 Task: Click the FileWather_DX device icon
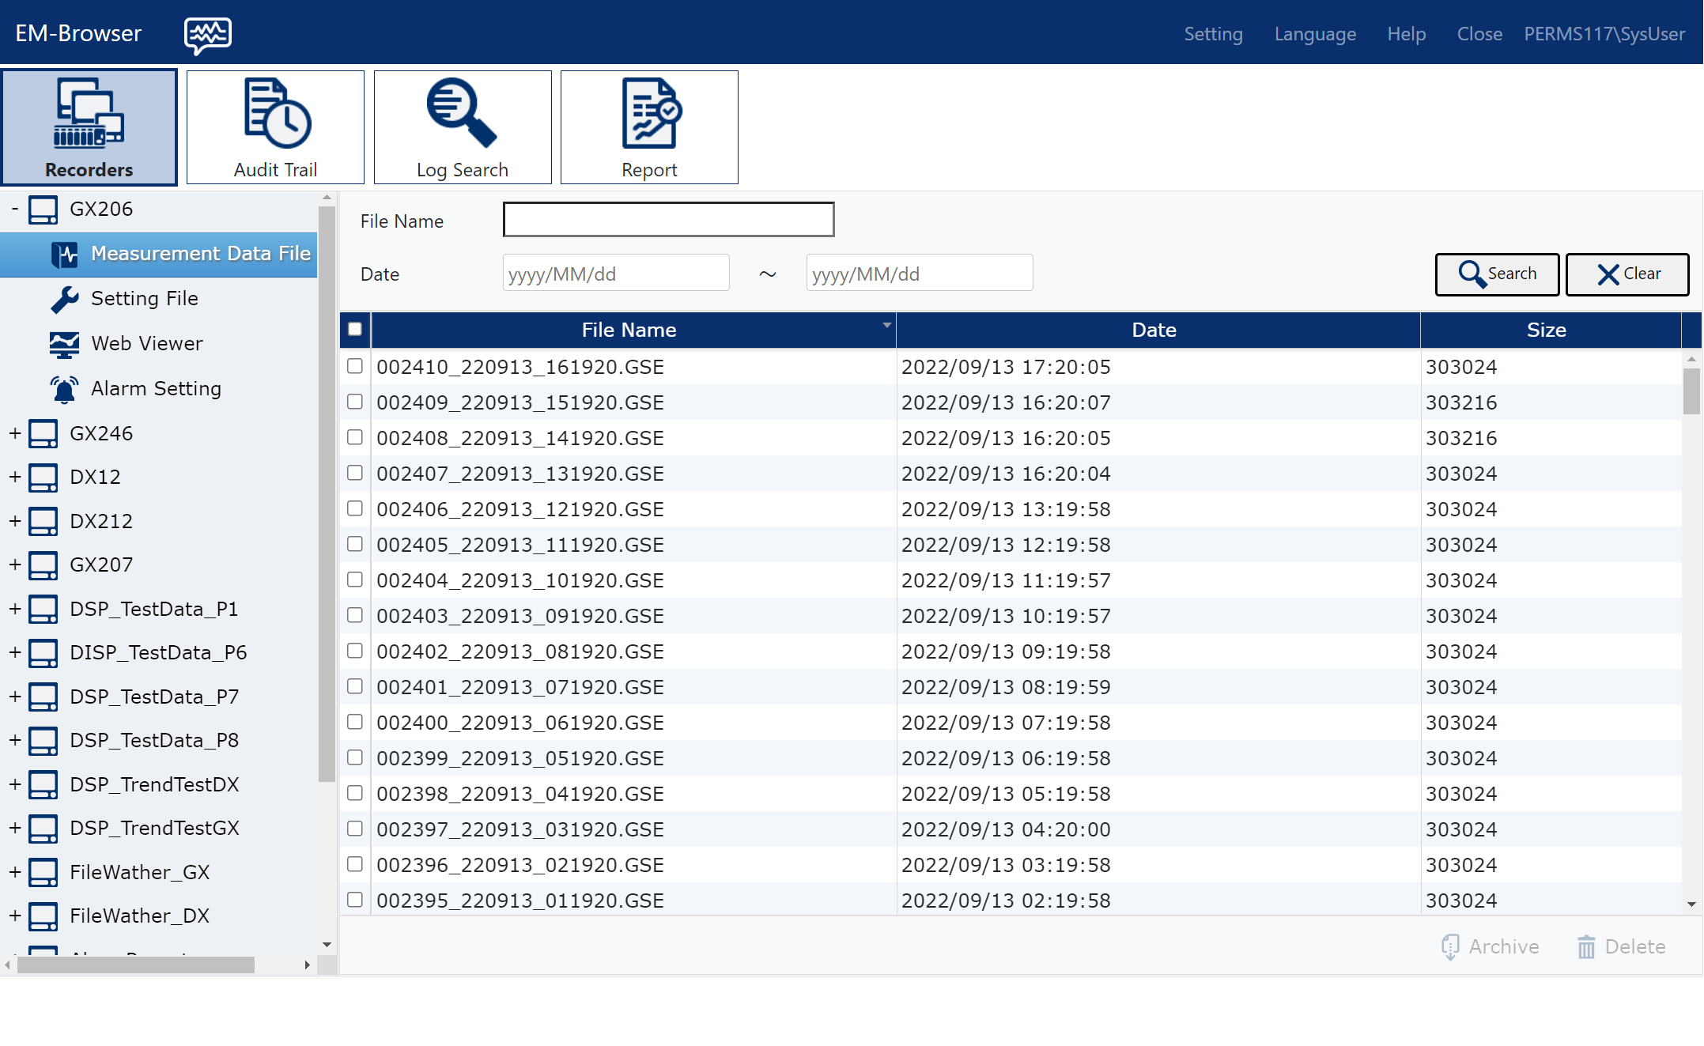(43, 916)
